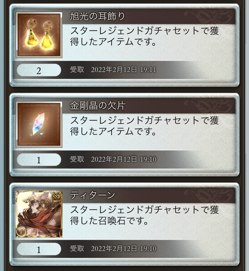
Task: Click quantity badge showing 1 for ティターン
Action: click(39, 249)
